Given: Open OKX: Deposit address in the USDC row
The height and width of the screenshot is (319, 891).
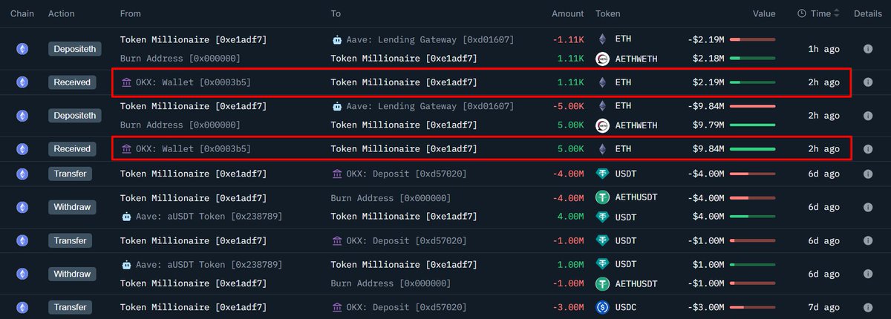Looking at the screenshot, I should coord(405,307).
